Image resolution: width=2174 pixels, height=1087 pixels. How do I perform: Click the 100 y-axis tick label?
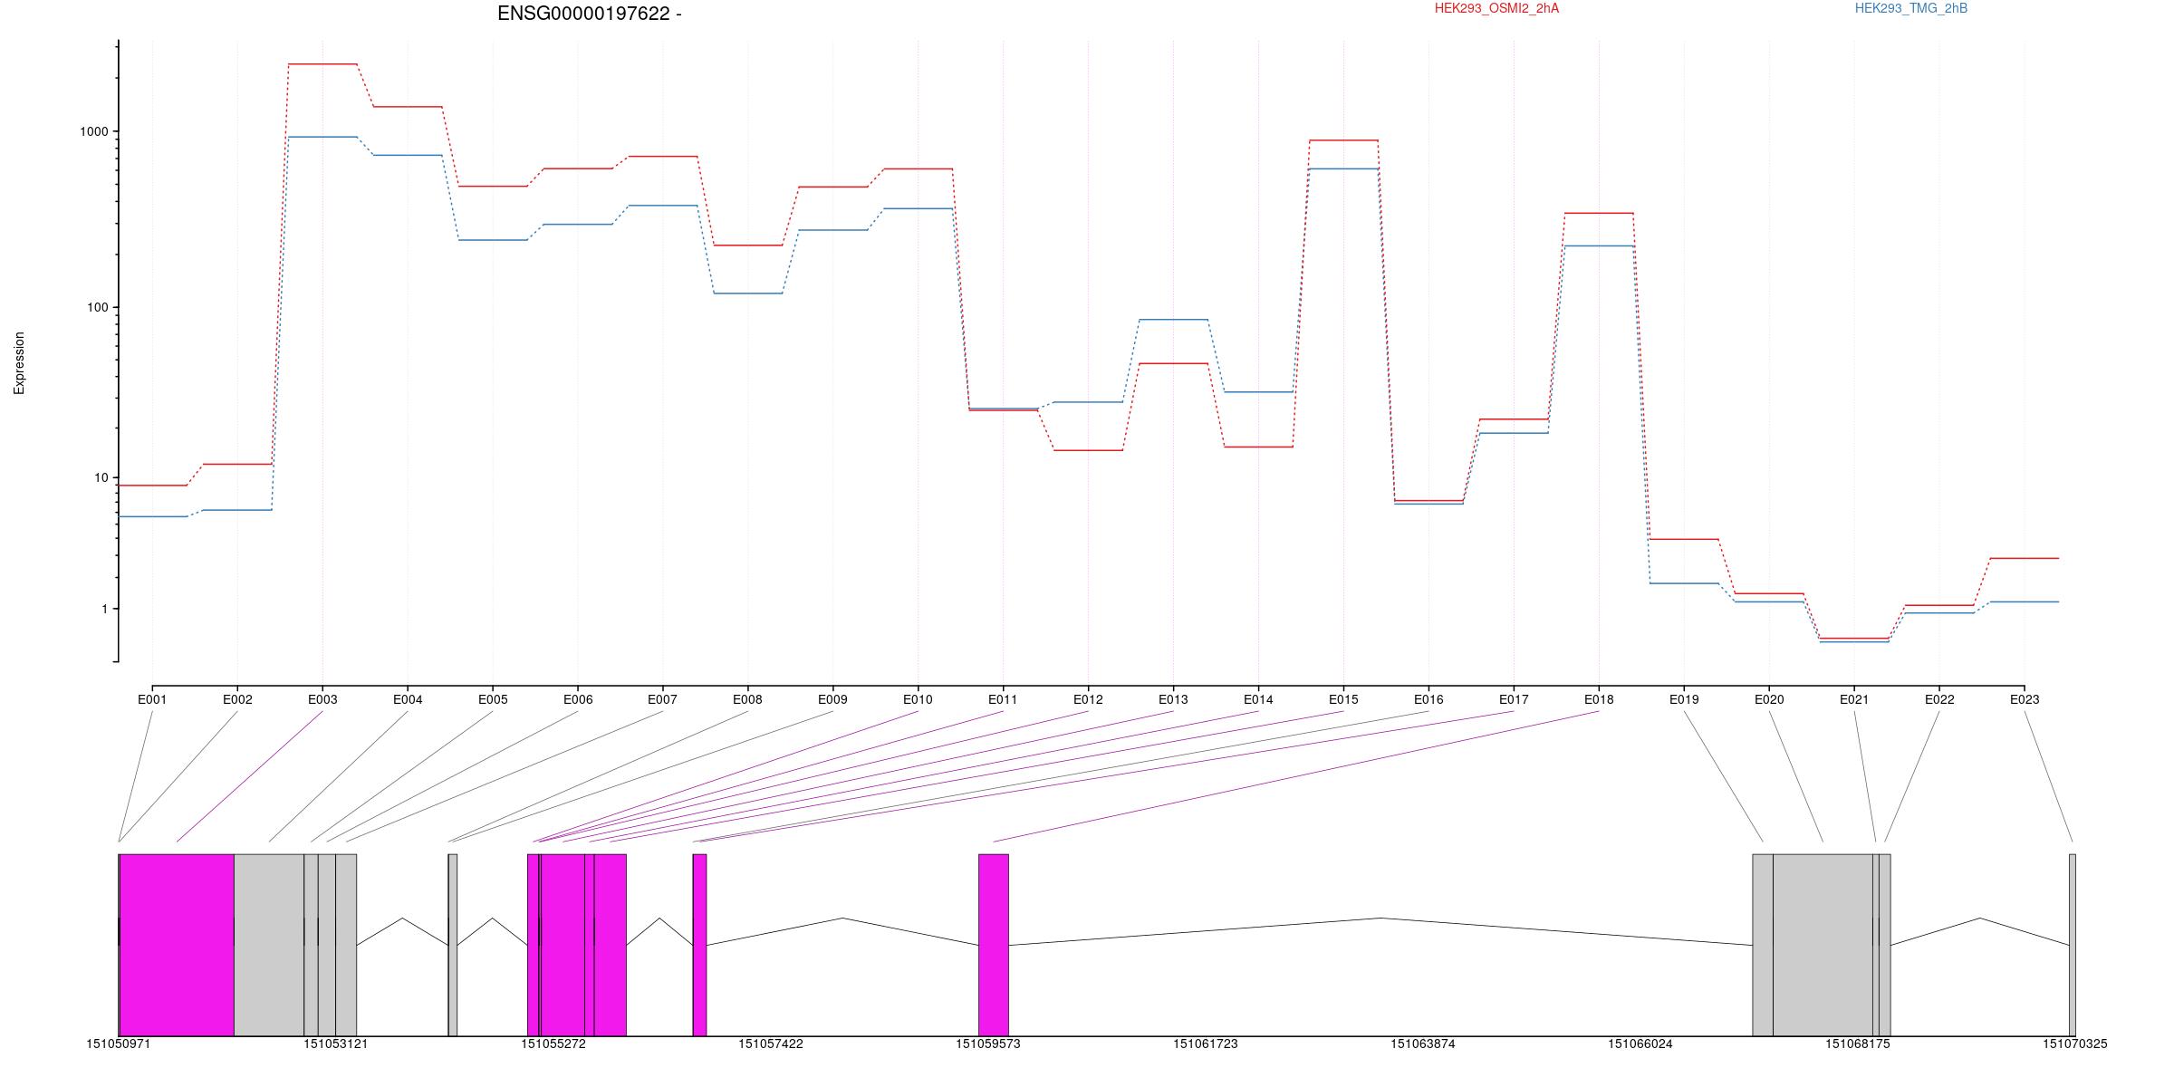(x=98, y=307)
